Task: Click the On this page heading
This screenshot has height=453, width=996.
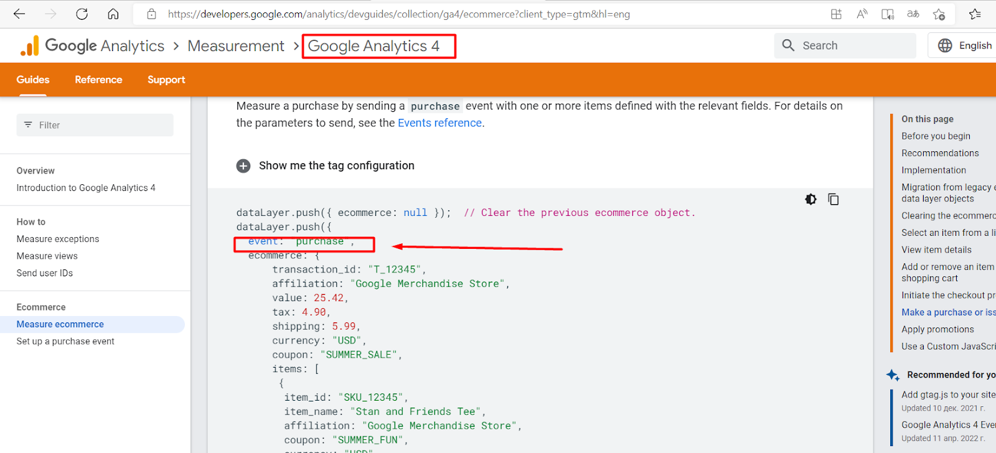Action: pos(928,119)
